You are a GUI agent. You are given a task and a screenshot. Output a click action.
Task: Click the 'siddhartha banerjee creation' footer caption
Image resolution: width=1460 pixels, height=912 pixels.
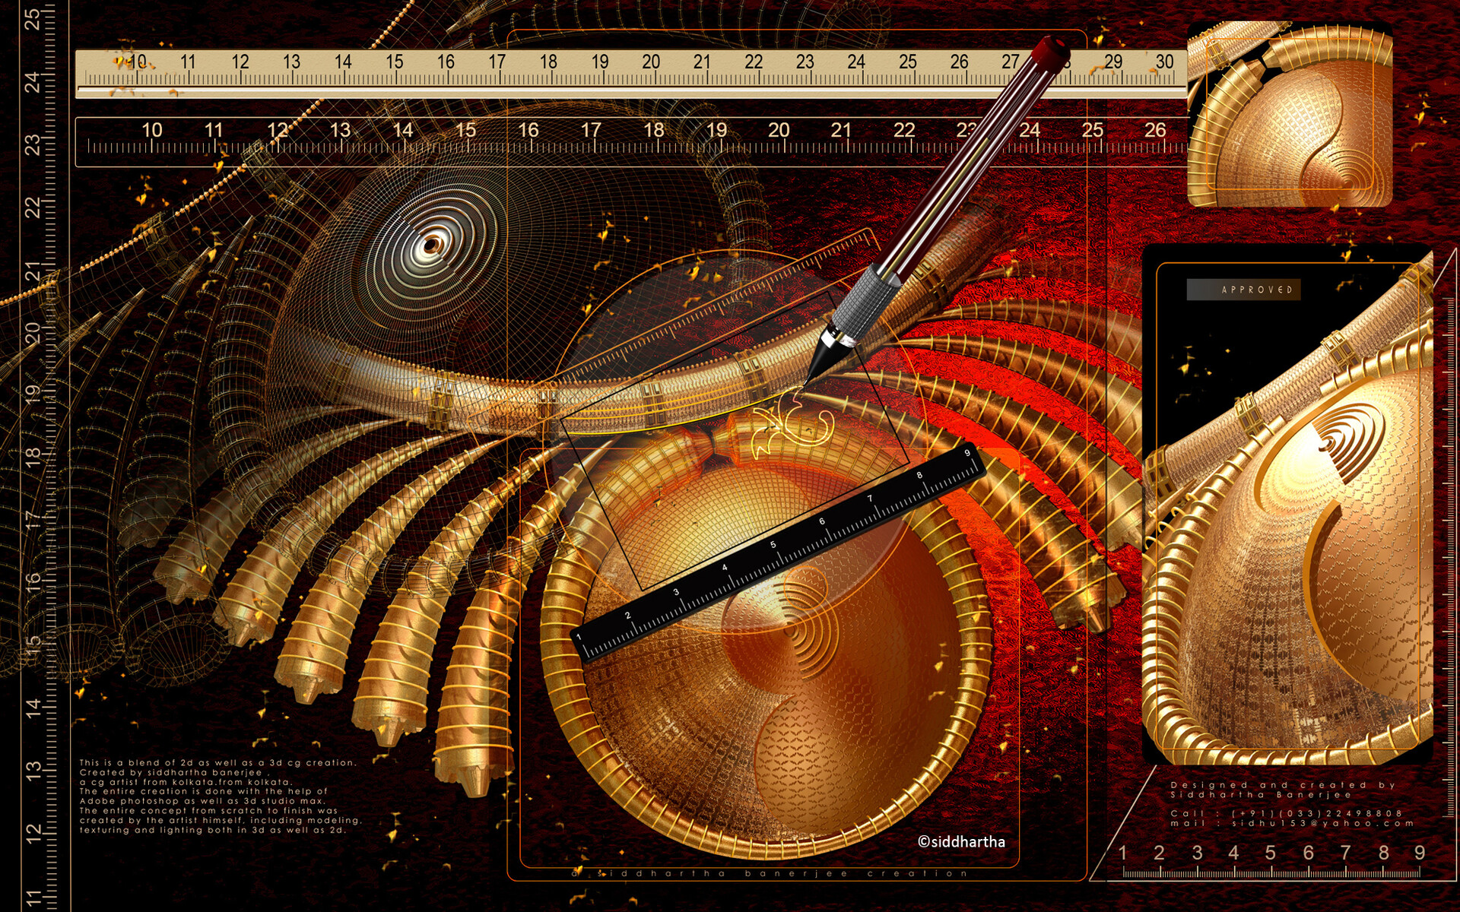tap(770, 873)
